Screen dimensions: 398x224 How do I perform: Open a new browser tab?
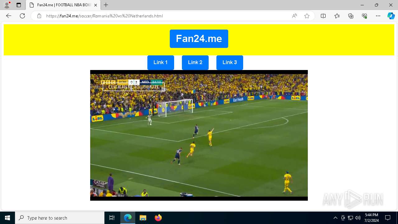pos(106,5)
